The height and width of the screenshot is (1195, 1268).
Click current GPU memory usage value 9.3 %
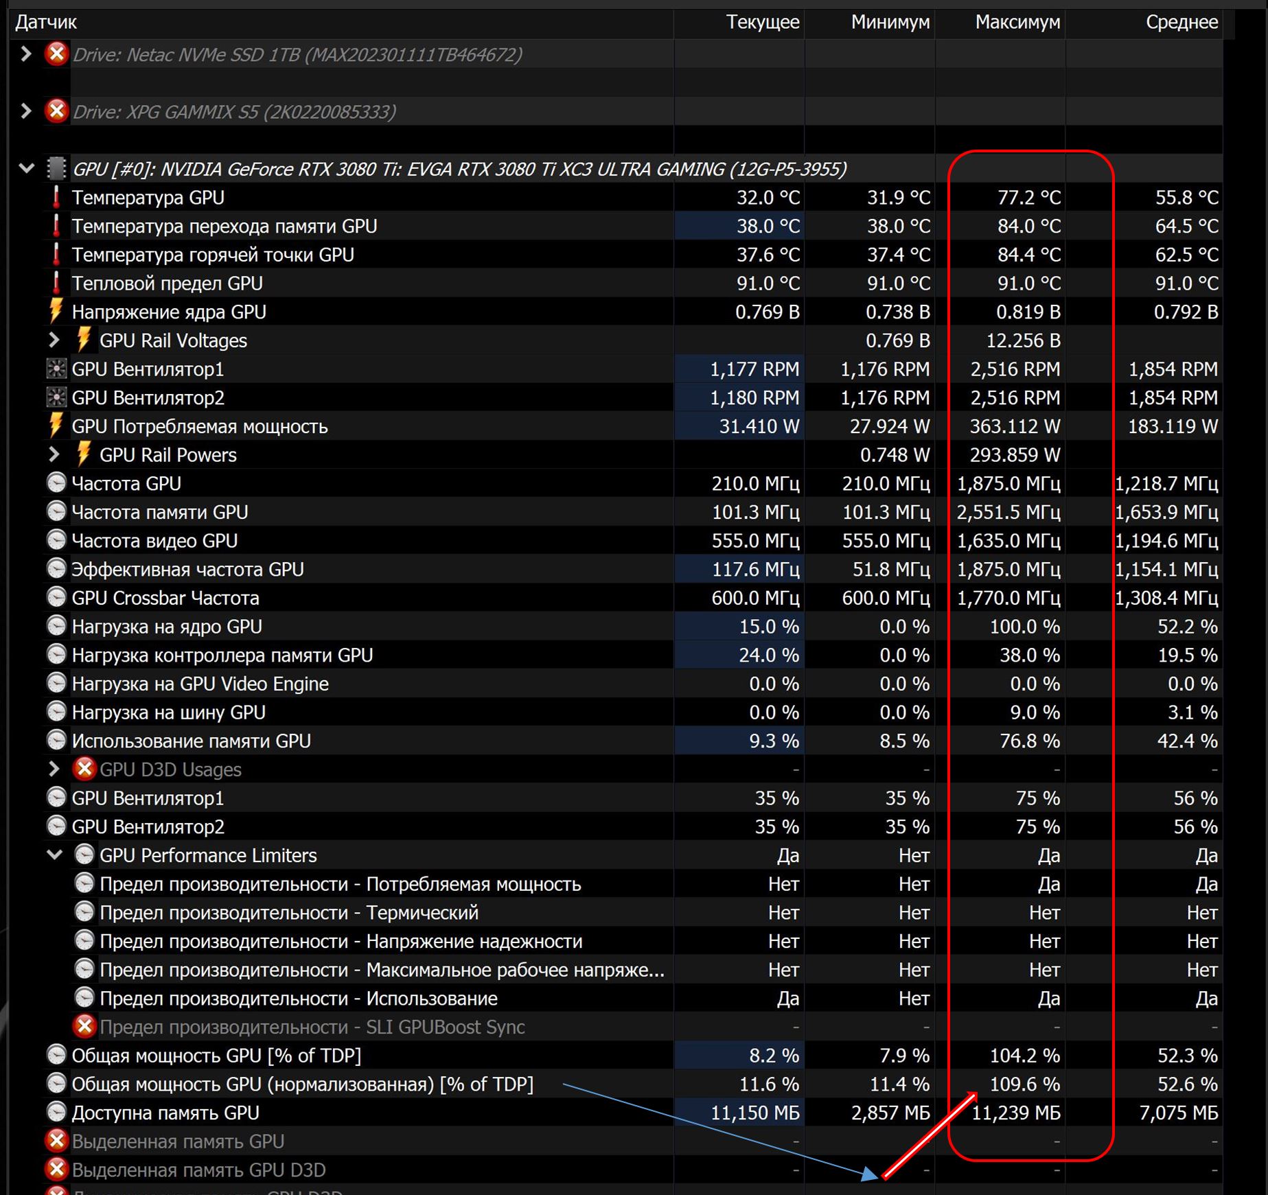774,741
